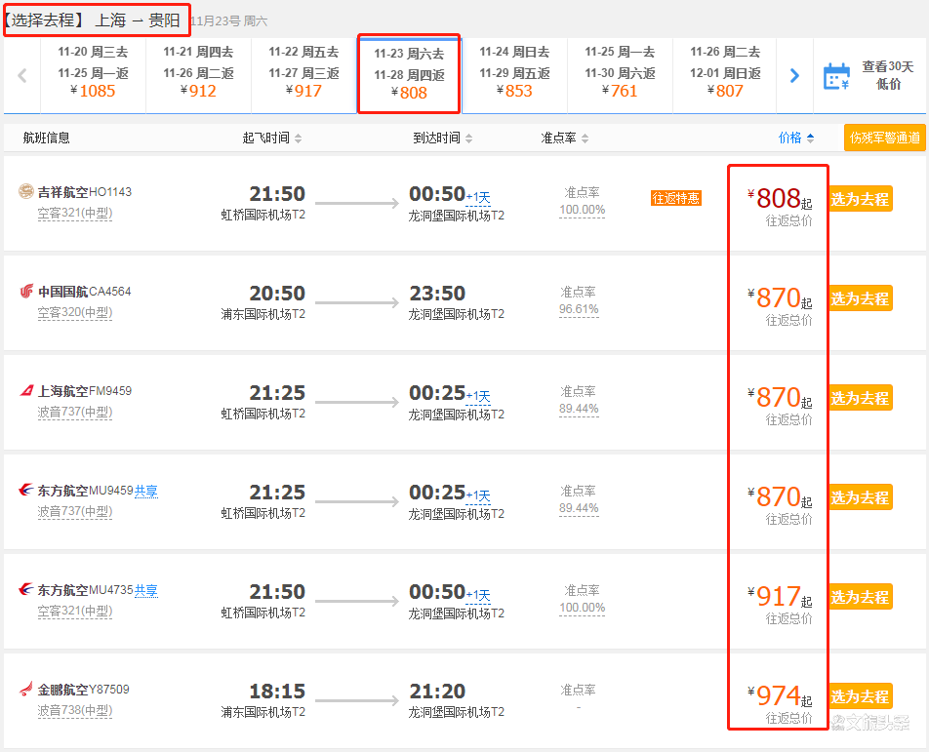This screenshot has height=752, width=929.
Task: Choose MU4735 as outbound flight
Action: click(860, 597)
